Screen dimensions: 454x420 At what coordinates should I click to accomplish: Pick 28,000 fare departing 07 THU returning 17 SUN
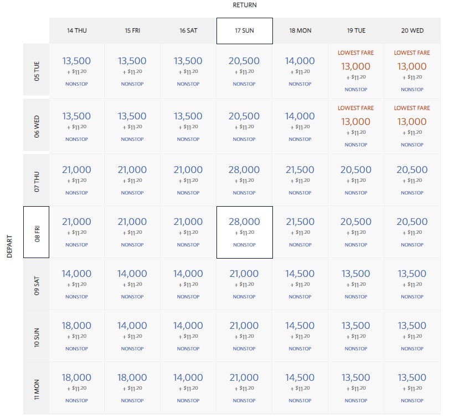click(x=244, y=180)
